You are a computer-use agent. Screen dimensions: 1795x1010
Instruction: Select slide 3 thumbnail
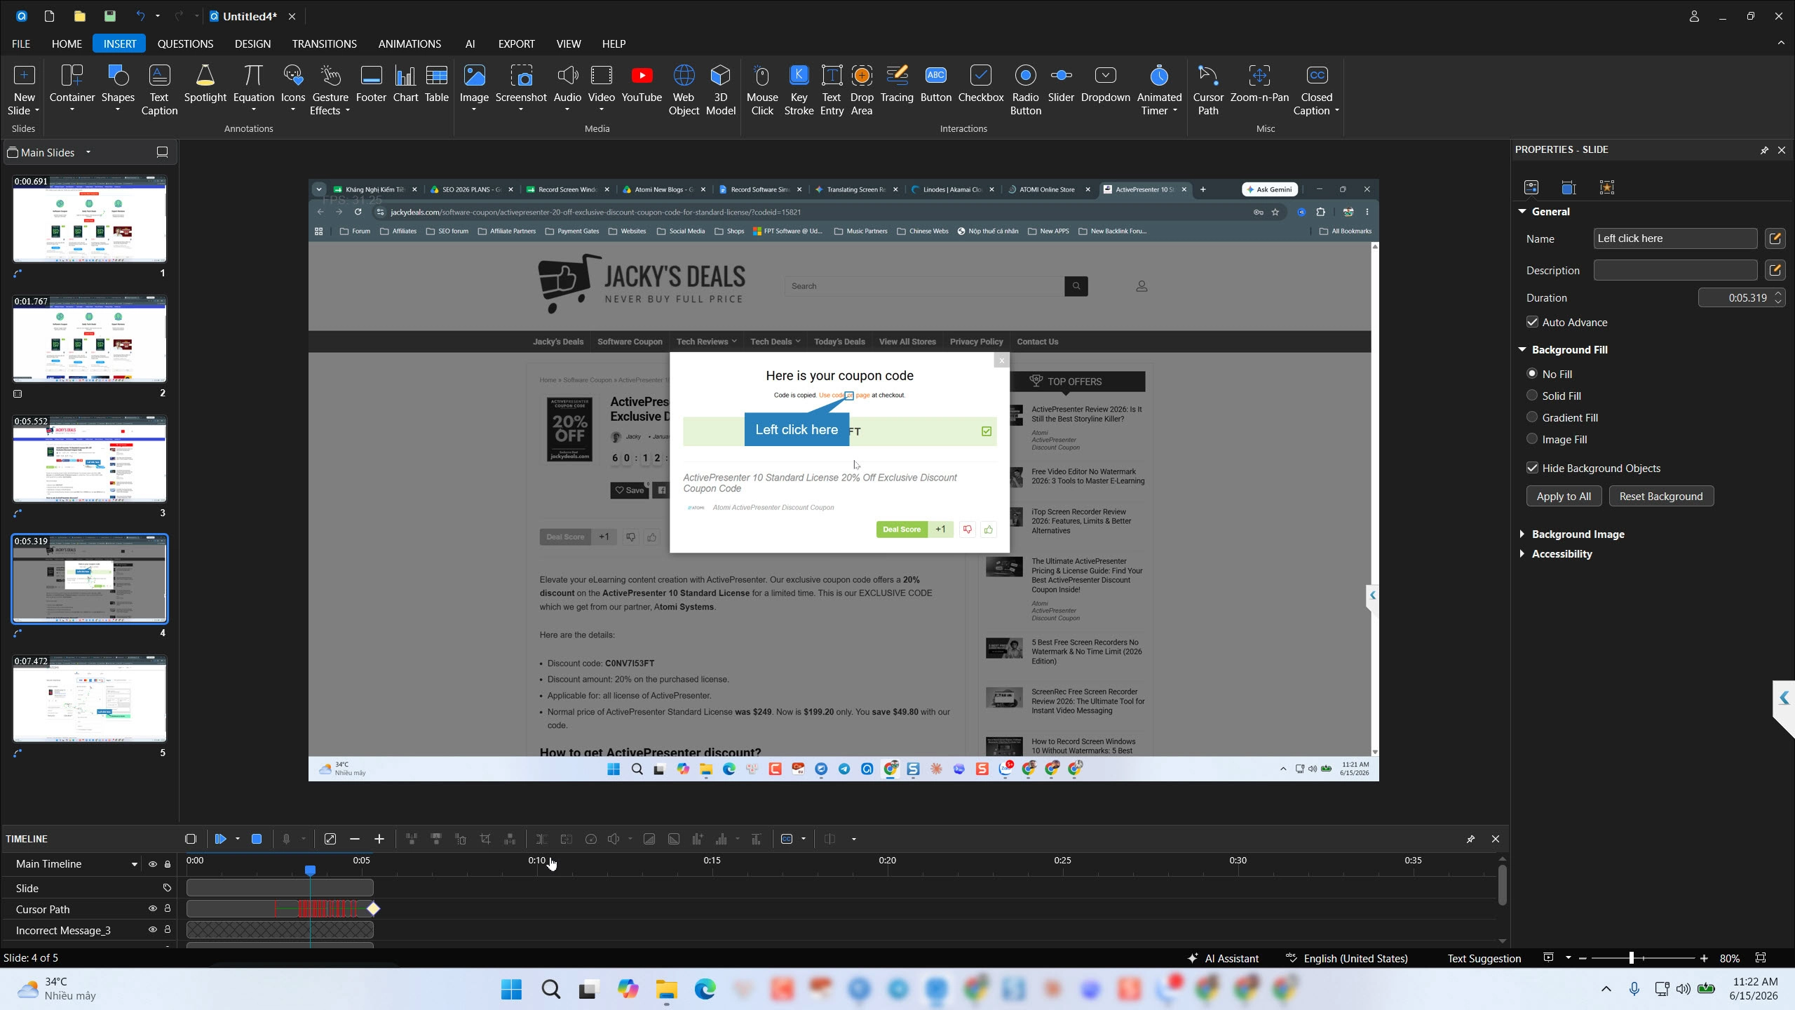point(90,459)
